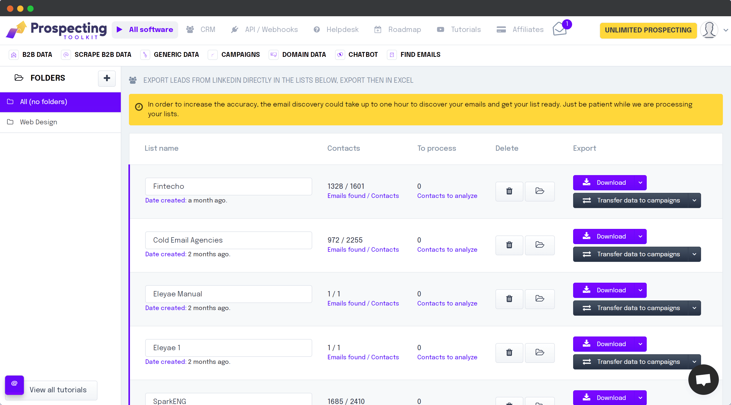Viewport: 731px width, 405px height.
Task: Click the user avatar profile icon
Action: pyautogui.click(x=709, y=29)
